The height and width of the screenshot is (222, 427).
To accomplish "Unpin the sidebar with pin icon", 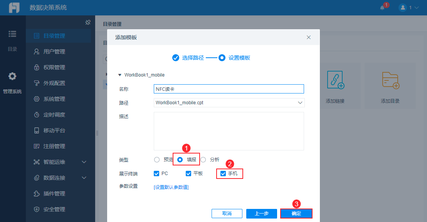I will (x=88, y=22).
